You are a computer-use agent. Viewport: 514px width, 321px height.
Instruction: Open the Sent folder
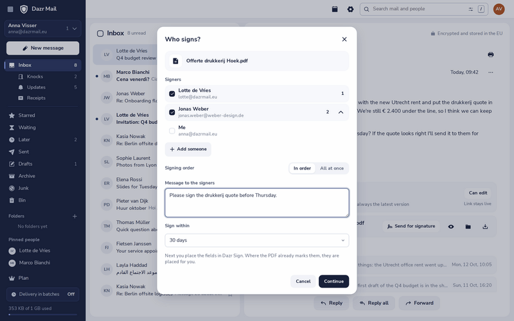coord(42,152)
